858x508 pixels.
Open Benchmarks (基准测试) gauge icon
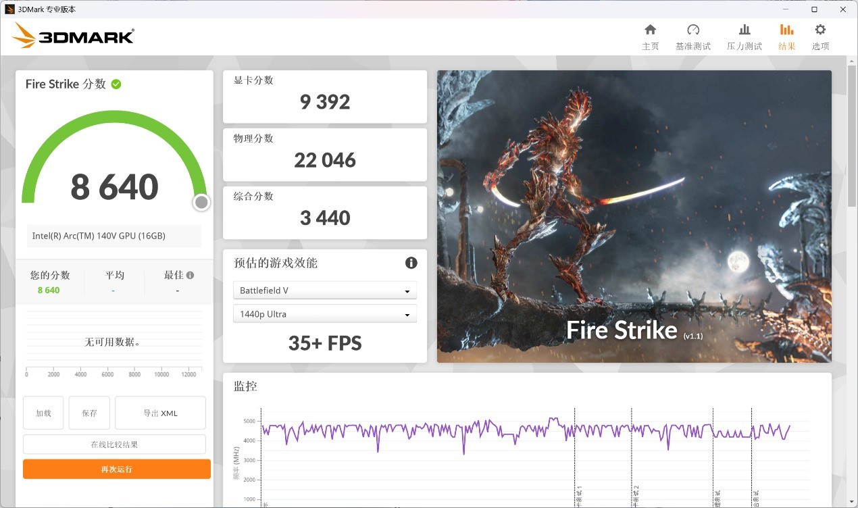[x=692, y=30]
